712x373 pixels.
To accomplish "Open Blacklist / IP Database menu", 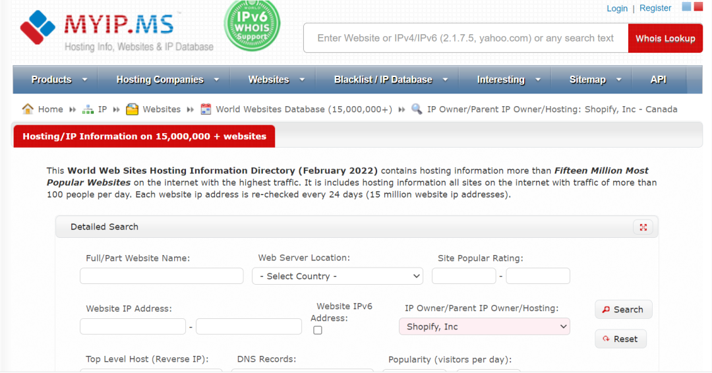I will tap(383, 79).
